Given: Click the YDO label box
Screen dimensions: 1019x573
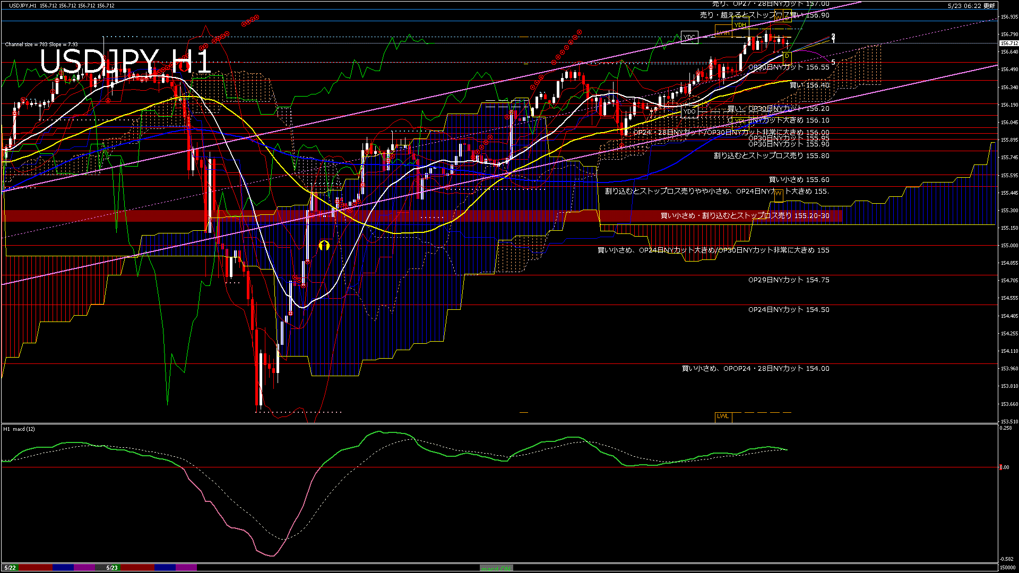Looking at the screenshot, I should point(689,111).
